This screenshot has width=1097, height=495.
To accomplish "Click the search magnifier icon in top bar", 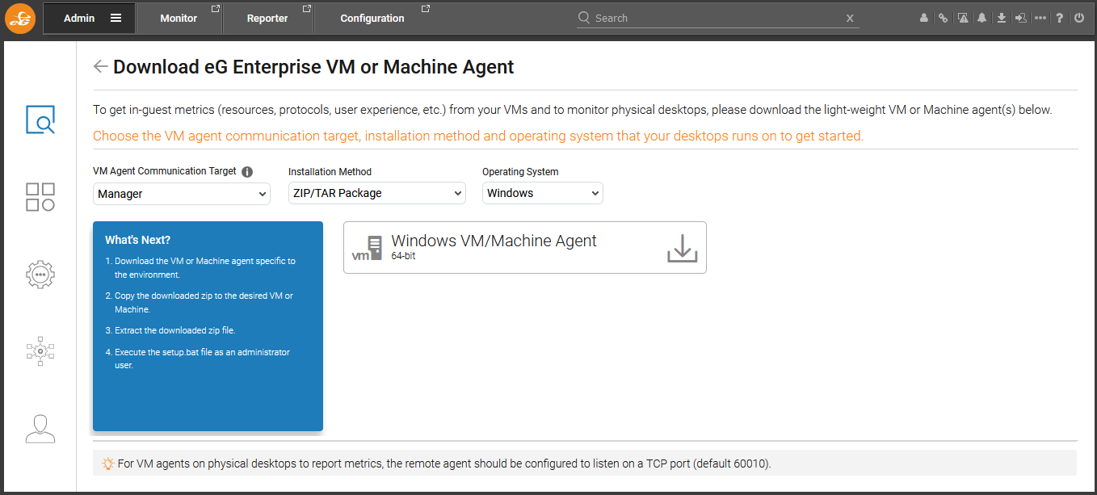I will coord(584,18).
